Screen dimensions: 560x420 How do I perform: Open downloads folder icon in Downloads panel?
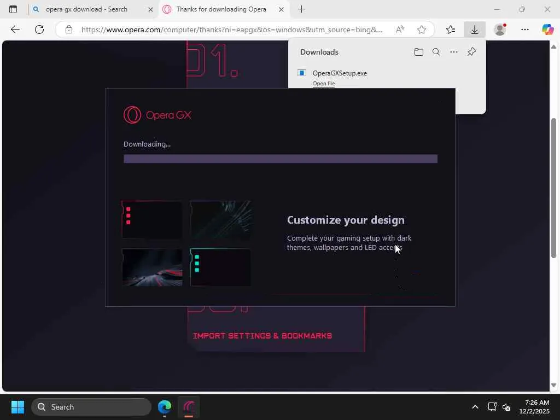(418, 52)
